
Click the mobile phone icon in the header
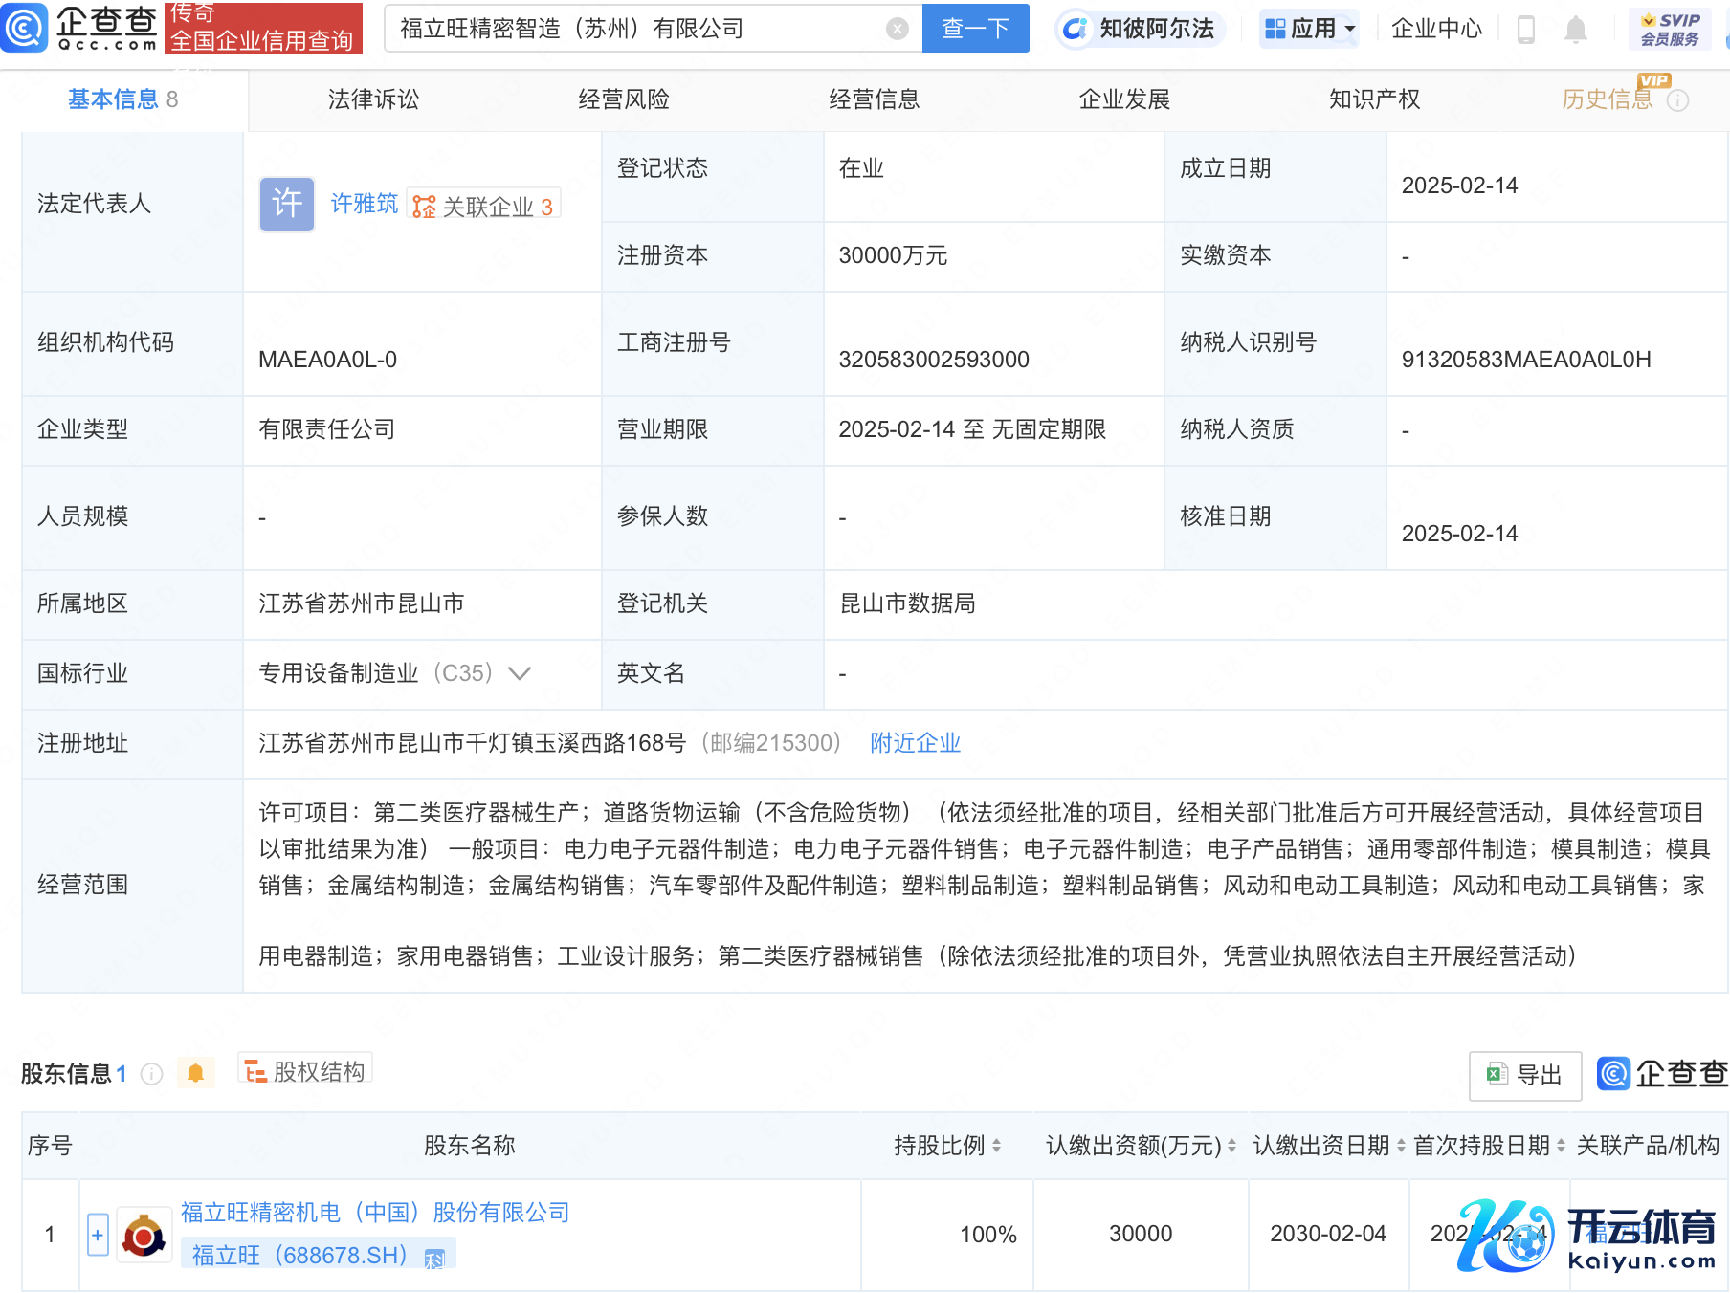tap(1526, 30)
